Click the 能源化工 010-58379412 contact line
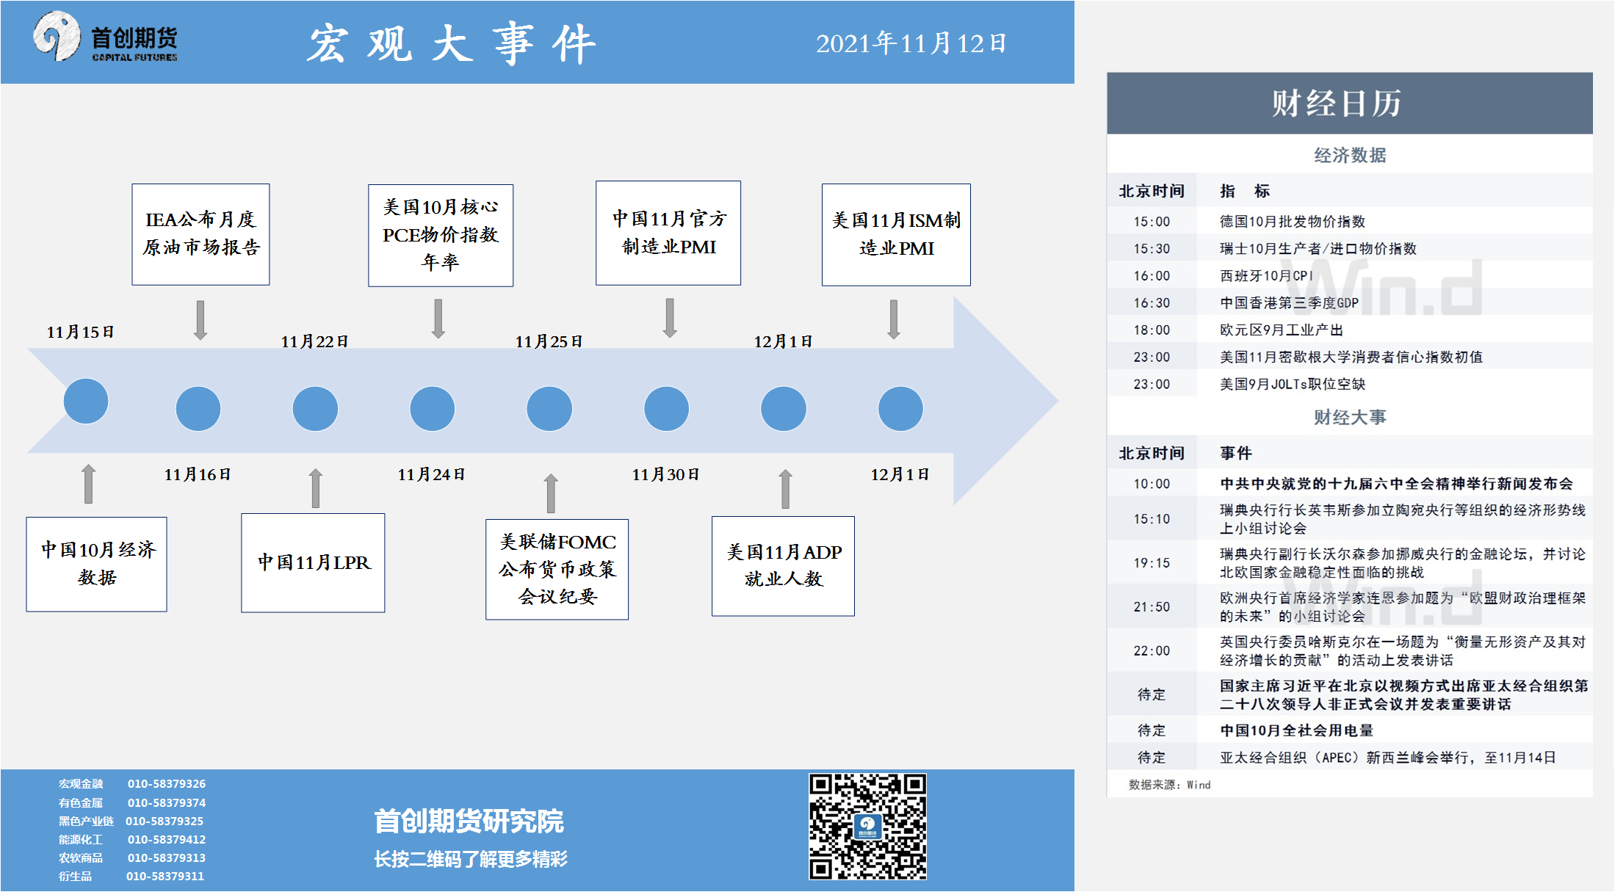 (x=132, y=839)
